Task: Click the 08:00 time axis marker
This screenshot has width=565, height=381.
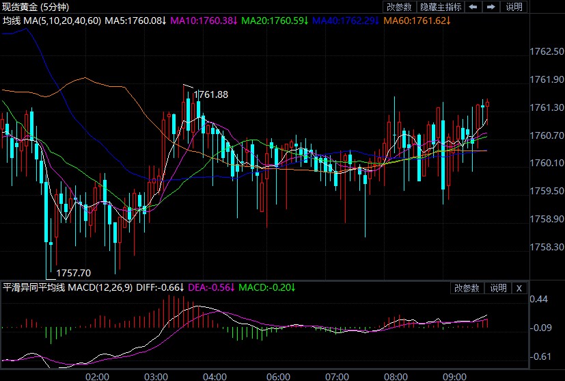Action: [396, 376]
